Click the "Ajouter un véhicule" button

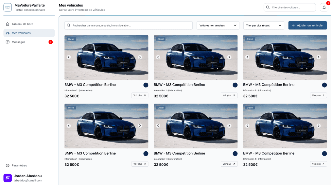point(307,25)
